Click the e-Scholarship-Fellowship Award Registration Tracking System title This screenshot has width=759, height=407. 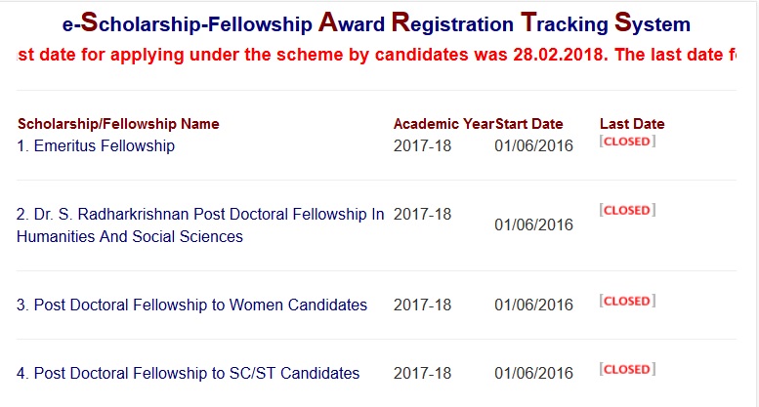(x=375, y=23)
